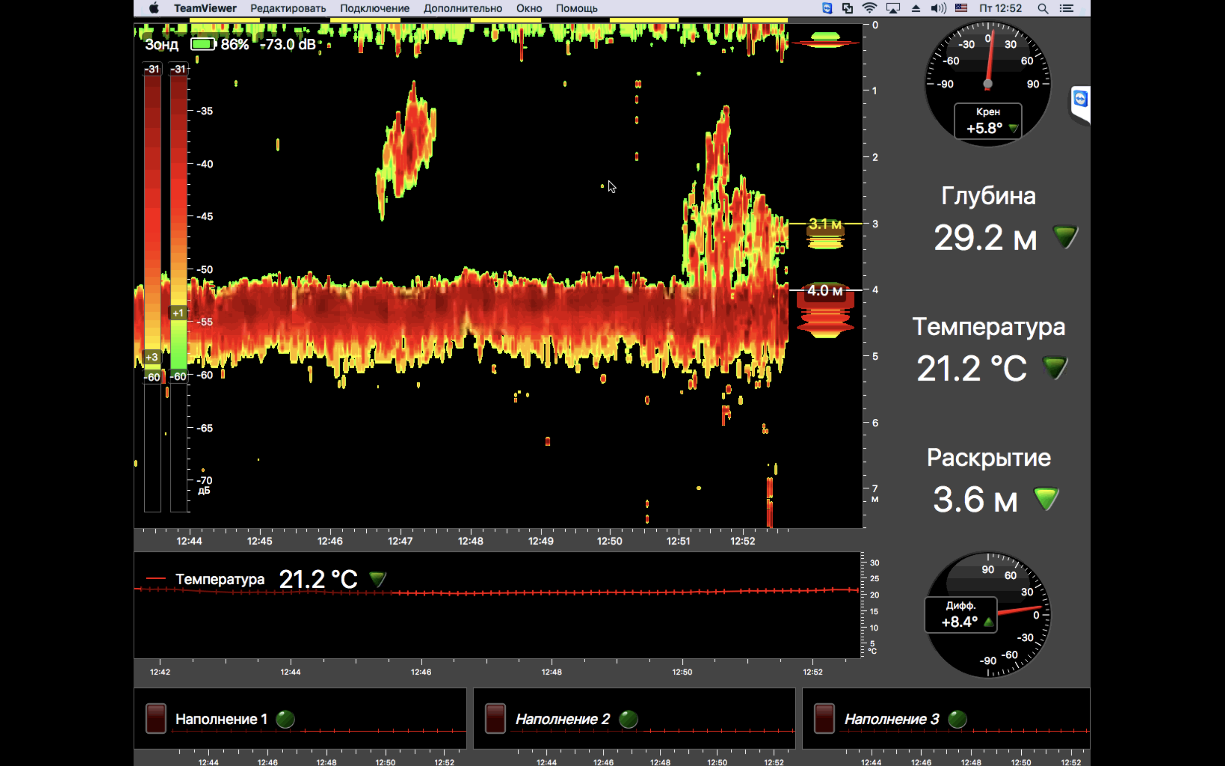Click the differential gauge dial needle
1225x766 pixels.
(x=1019, y=610)
